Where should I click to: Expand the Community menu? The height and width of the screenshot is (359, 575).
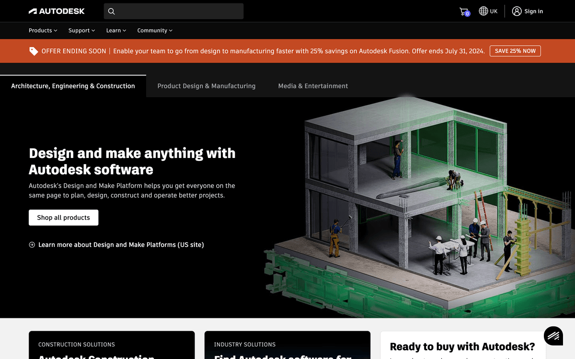154,31
